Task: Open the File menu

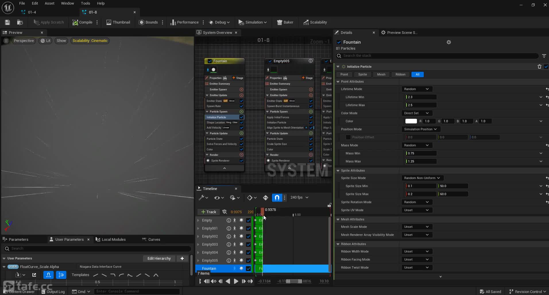Action: (x=22, y=3)
